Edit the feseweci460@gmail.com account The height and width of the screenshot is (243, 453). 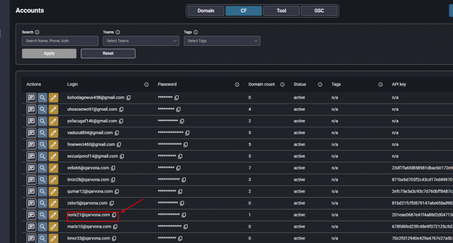[x=54, y=144]
